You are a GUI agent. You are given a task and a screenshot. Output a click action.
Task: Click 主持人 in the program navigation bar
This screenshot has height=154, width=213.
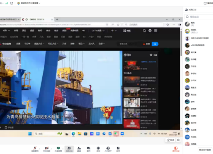pos(91,44)
